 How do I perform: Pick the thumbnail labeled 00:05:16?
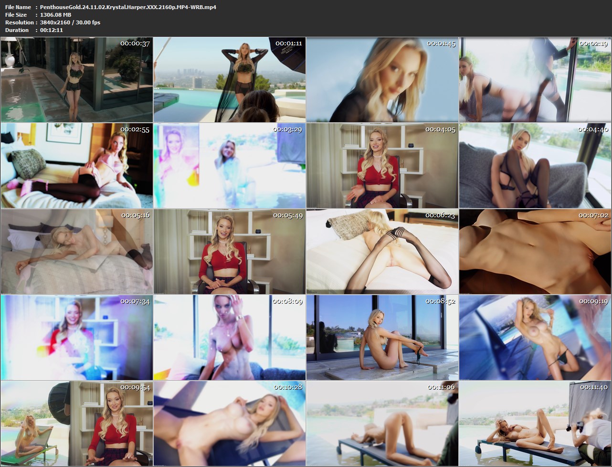pos(77,252)
